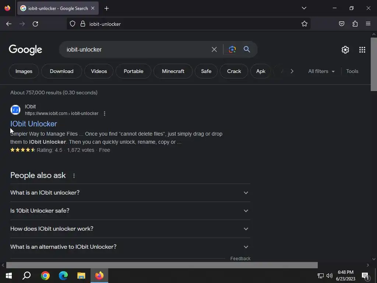Image resolution: width=377 pixels, height=283 pixels.
Task: Go to Google home via the logo
Action: click(25, 50)
